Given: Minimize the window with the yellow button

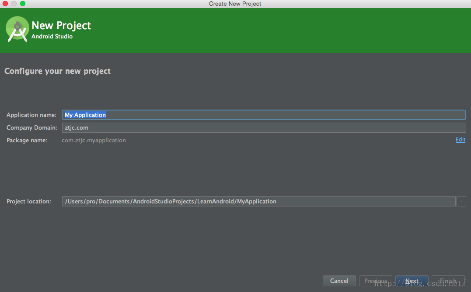Looking at the screenshot, I should tap(14, 3).
